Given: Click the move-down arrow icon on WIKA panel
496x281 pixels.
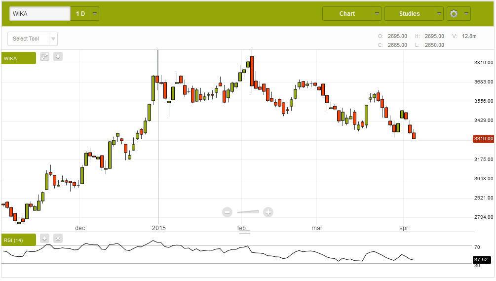Looking at the screenshot, I should (58, 57).
